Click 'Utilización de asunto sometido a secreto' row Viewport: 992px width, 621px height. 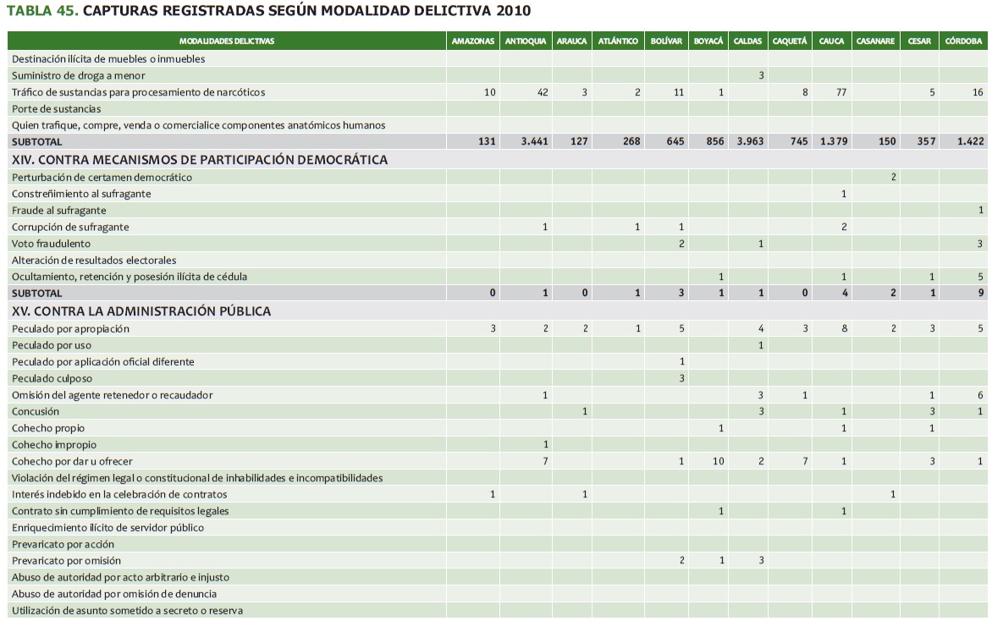tap(132, 611)
